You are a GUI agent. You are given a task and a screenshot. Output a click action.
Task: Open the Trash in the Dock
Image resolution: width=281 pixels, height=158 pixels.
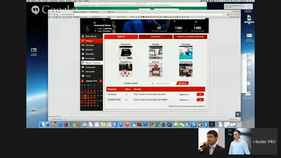239,124
